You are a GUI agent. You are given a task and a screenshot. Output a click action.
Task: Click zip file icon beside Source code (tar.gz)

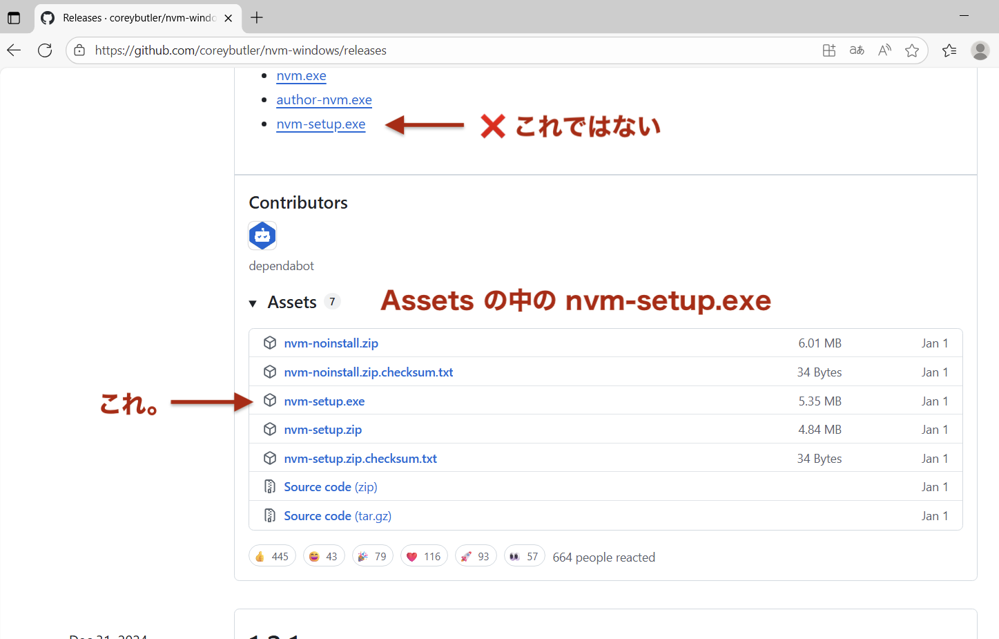tap(270, 516)
